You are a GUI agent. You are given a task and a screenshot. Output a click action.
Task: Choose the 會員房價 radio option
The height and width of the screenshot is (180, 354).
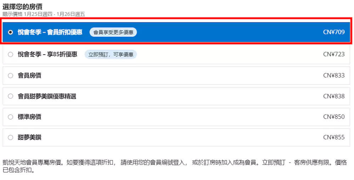pos(10,76)
